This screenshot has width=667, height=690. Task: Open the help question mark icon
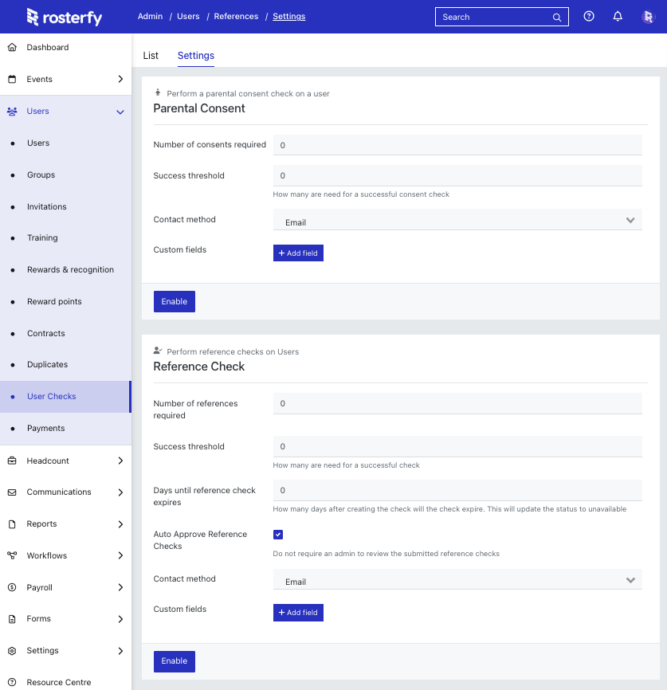coord(588,16)
